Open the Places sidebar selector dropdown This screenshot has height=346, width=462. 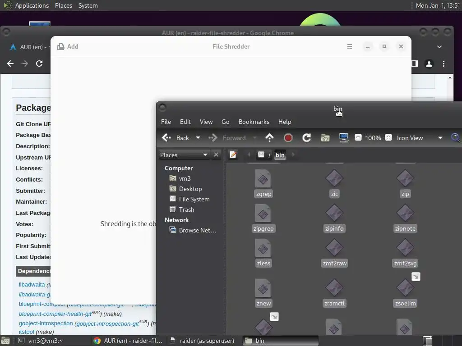click(x=184, y=155)
